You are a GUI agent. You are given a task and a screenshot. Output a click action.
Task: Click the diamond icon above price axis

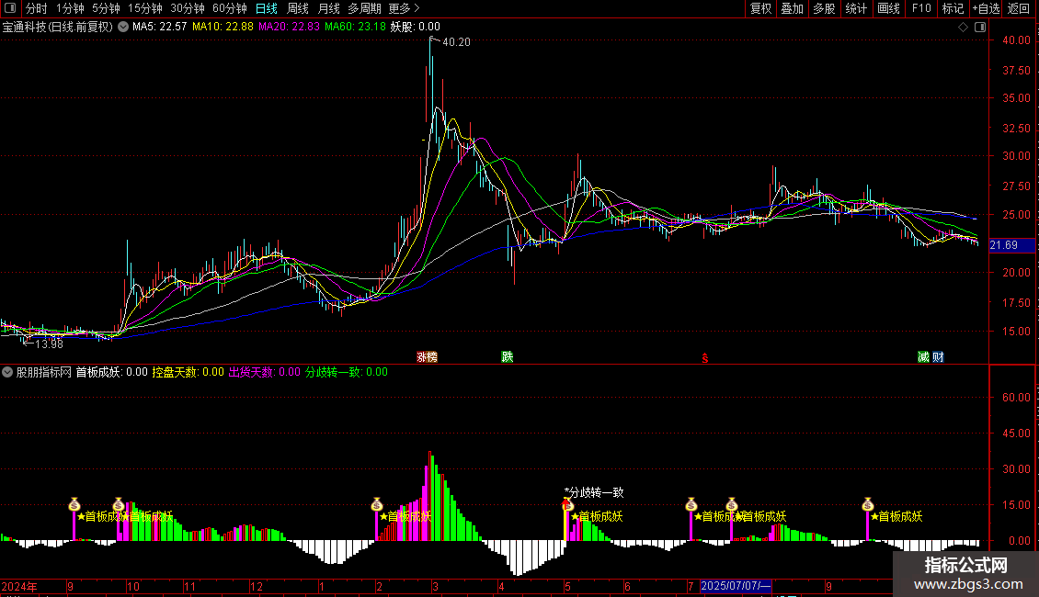[963, 28]
